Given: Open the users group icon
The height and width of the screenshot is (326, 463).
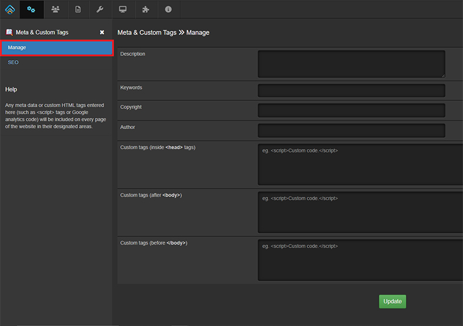Looking at the screenshot, I should (x=55, y=9).
